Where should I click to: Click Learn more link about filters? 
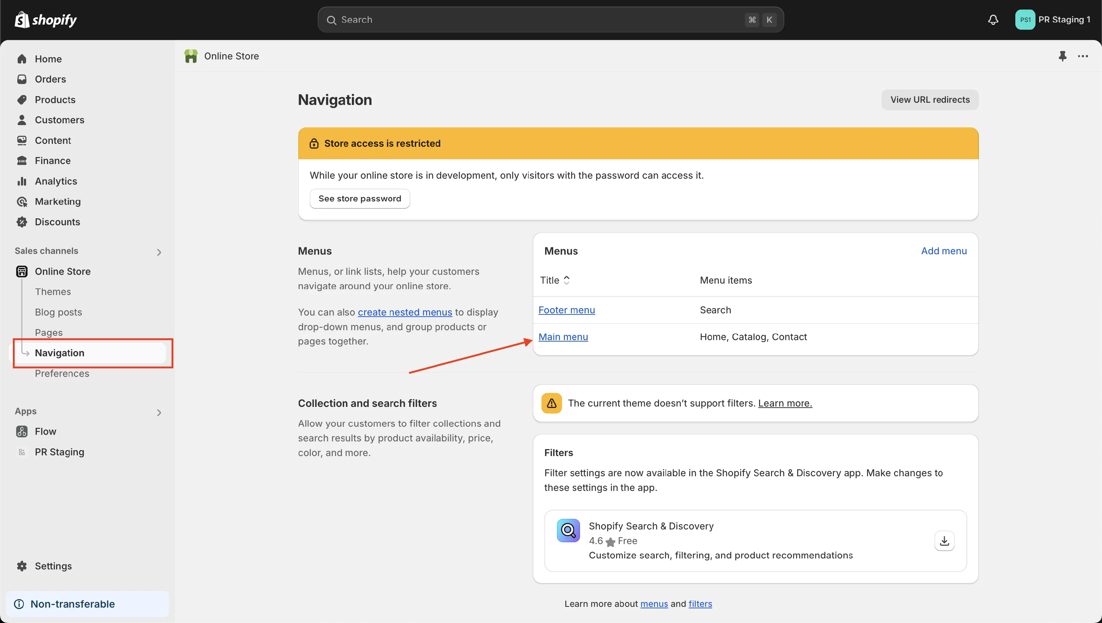[x=785, y=403]
